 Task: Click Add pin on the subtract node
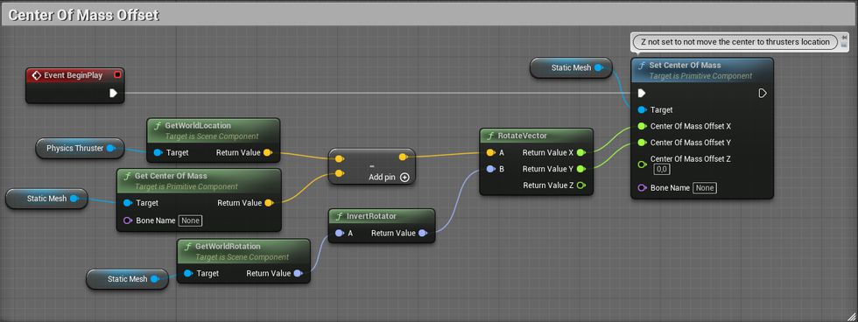389,177
